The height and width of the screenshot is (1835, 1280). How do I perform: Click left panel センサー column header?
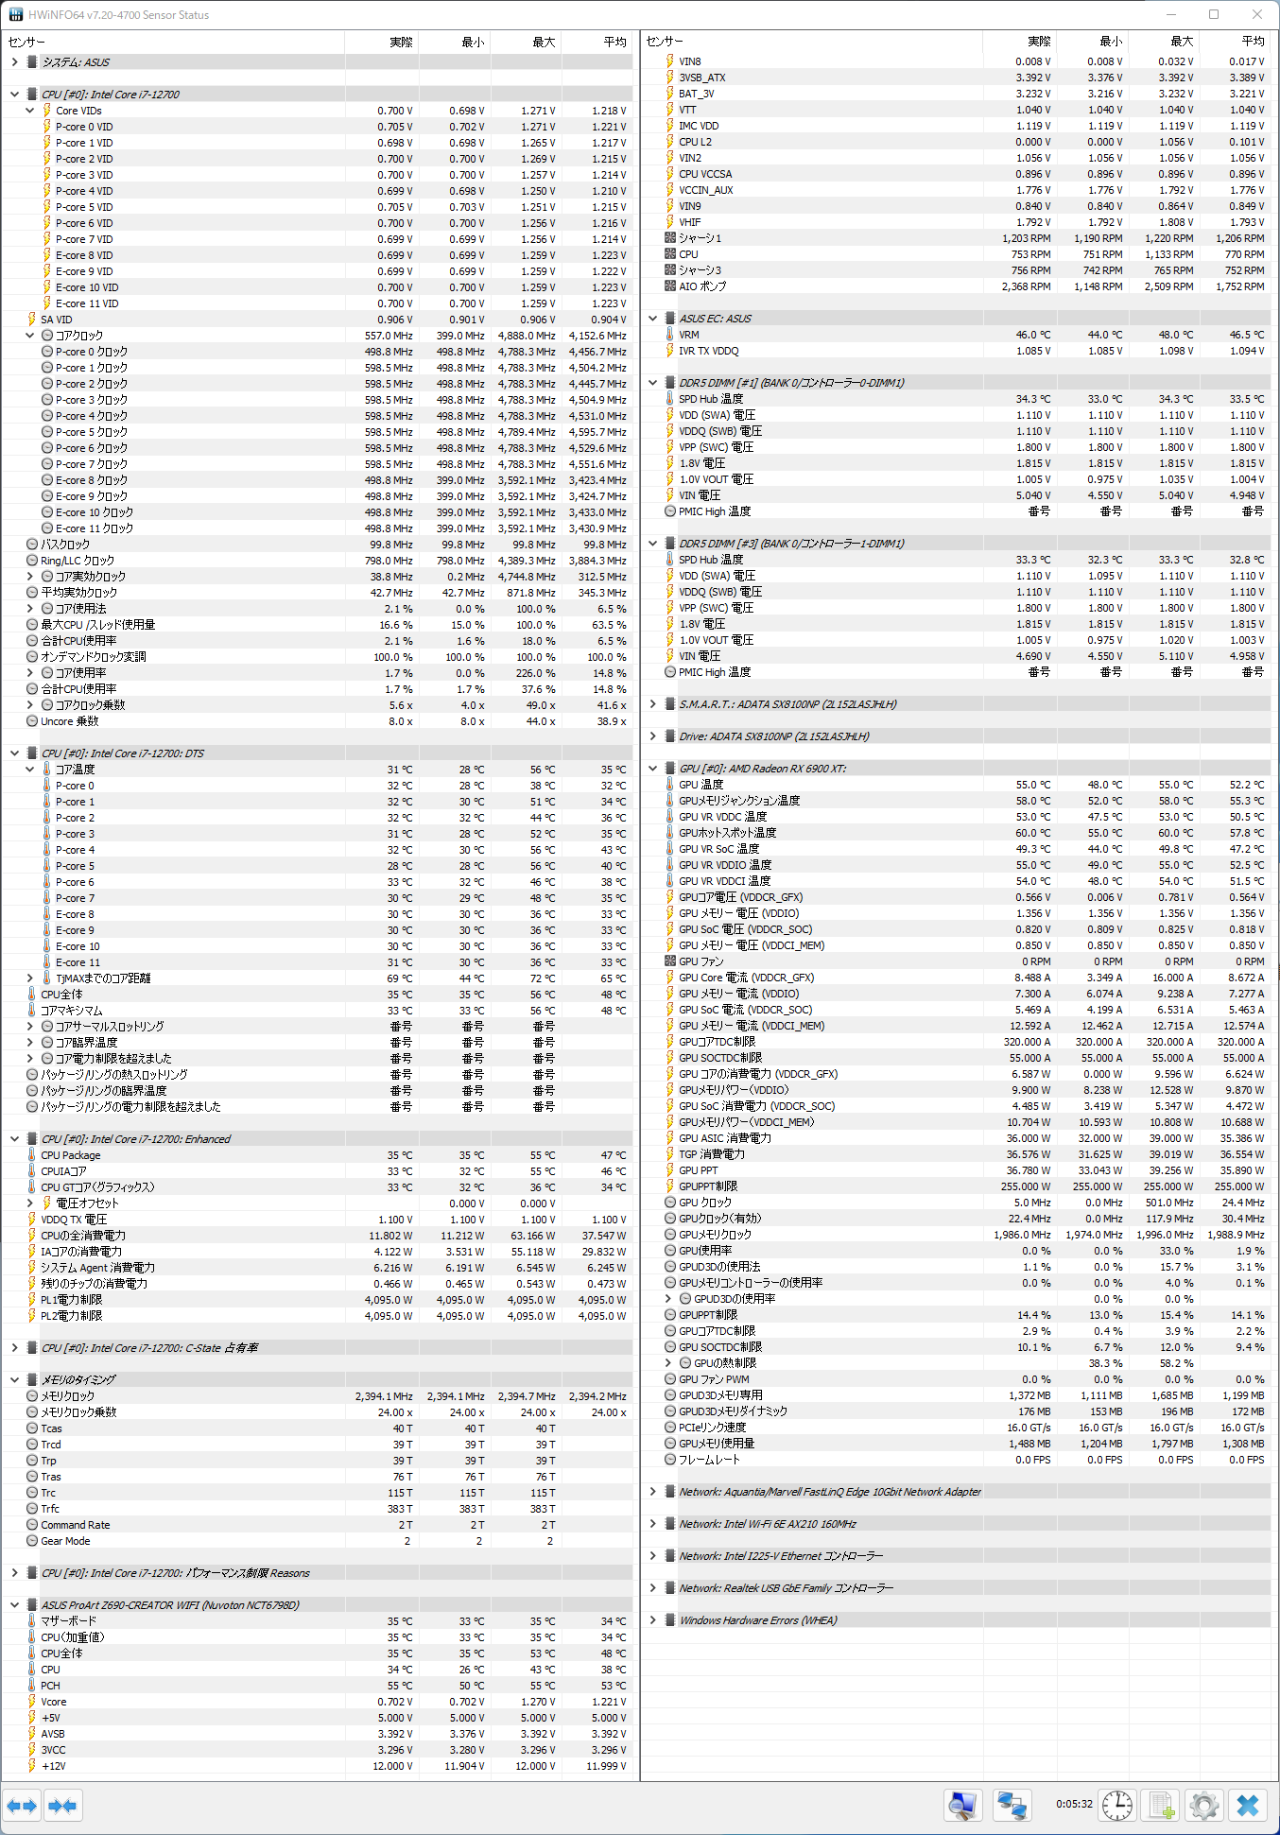pos(173,42)
